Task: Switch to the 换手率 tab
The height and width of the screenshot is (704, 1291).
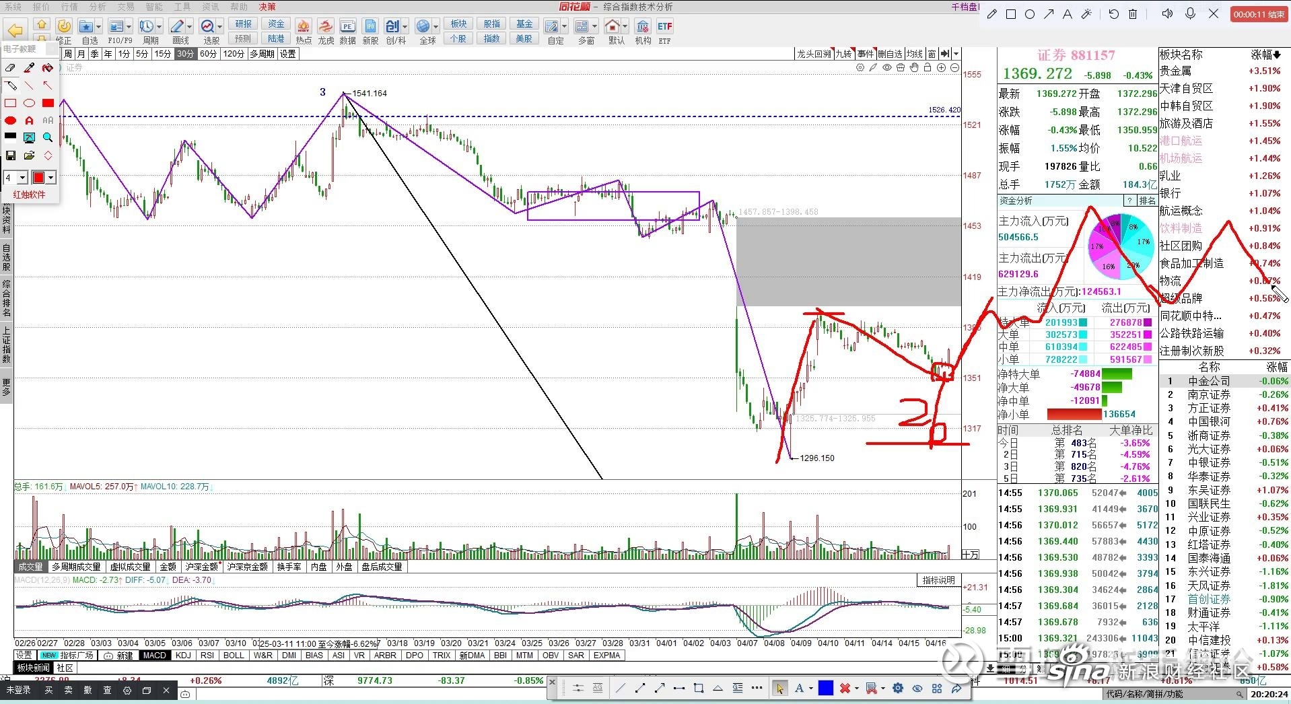Action: pyautogui.click(x=289, y=567)
